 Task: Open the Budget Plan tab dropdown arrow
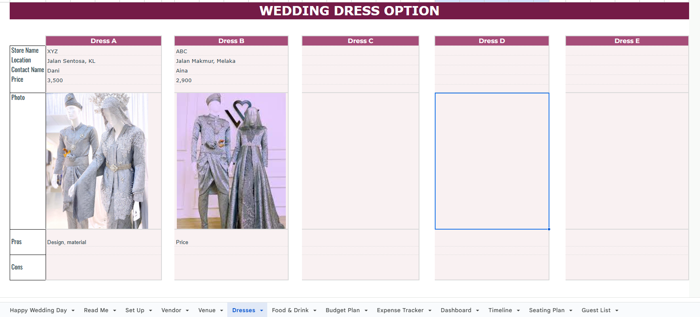tap(366, 311)
